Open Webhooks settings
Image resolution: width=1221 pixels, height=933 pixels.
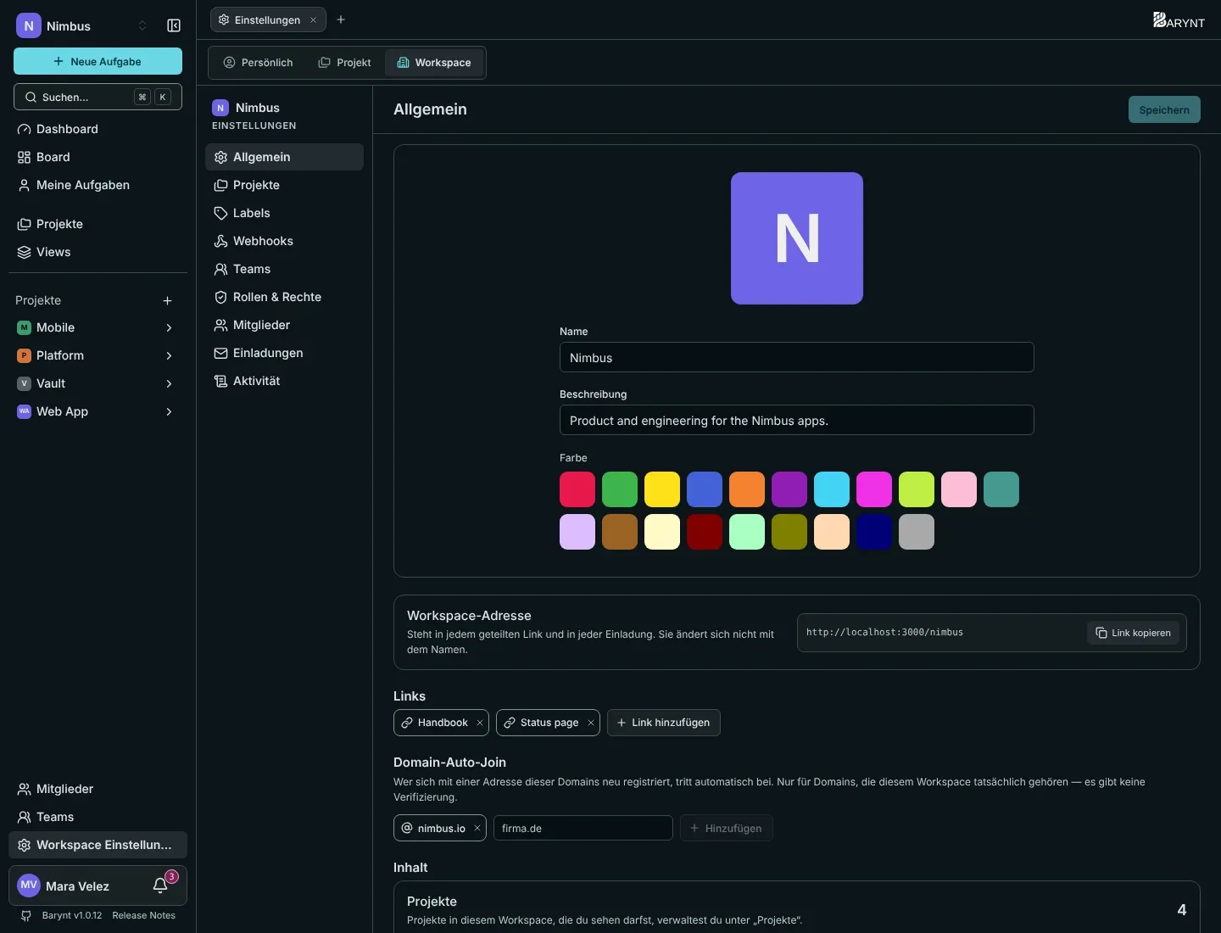coord(284,241)
